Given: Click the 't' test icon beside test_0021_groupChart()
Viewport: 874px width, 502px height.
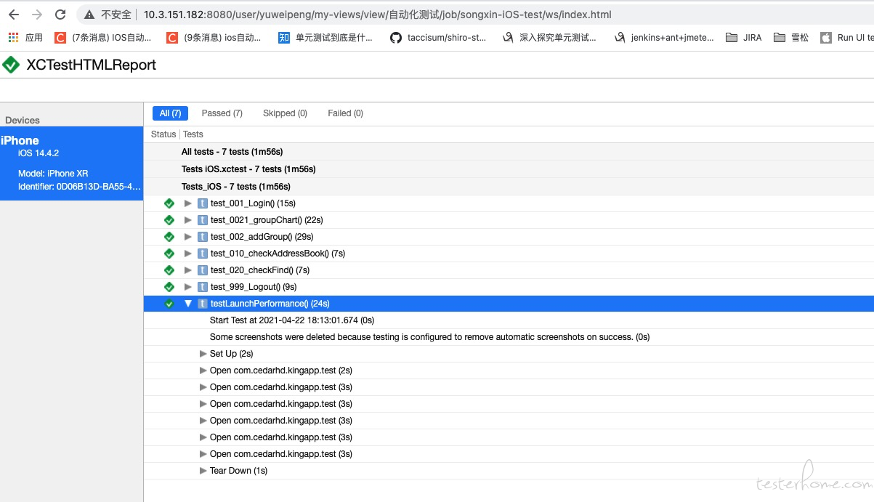Looking at the screenshot, I should tap(203, 220).
